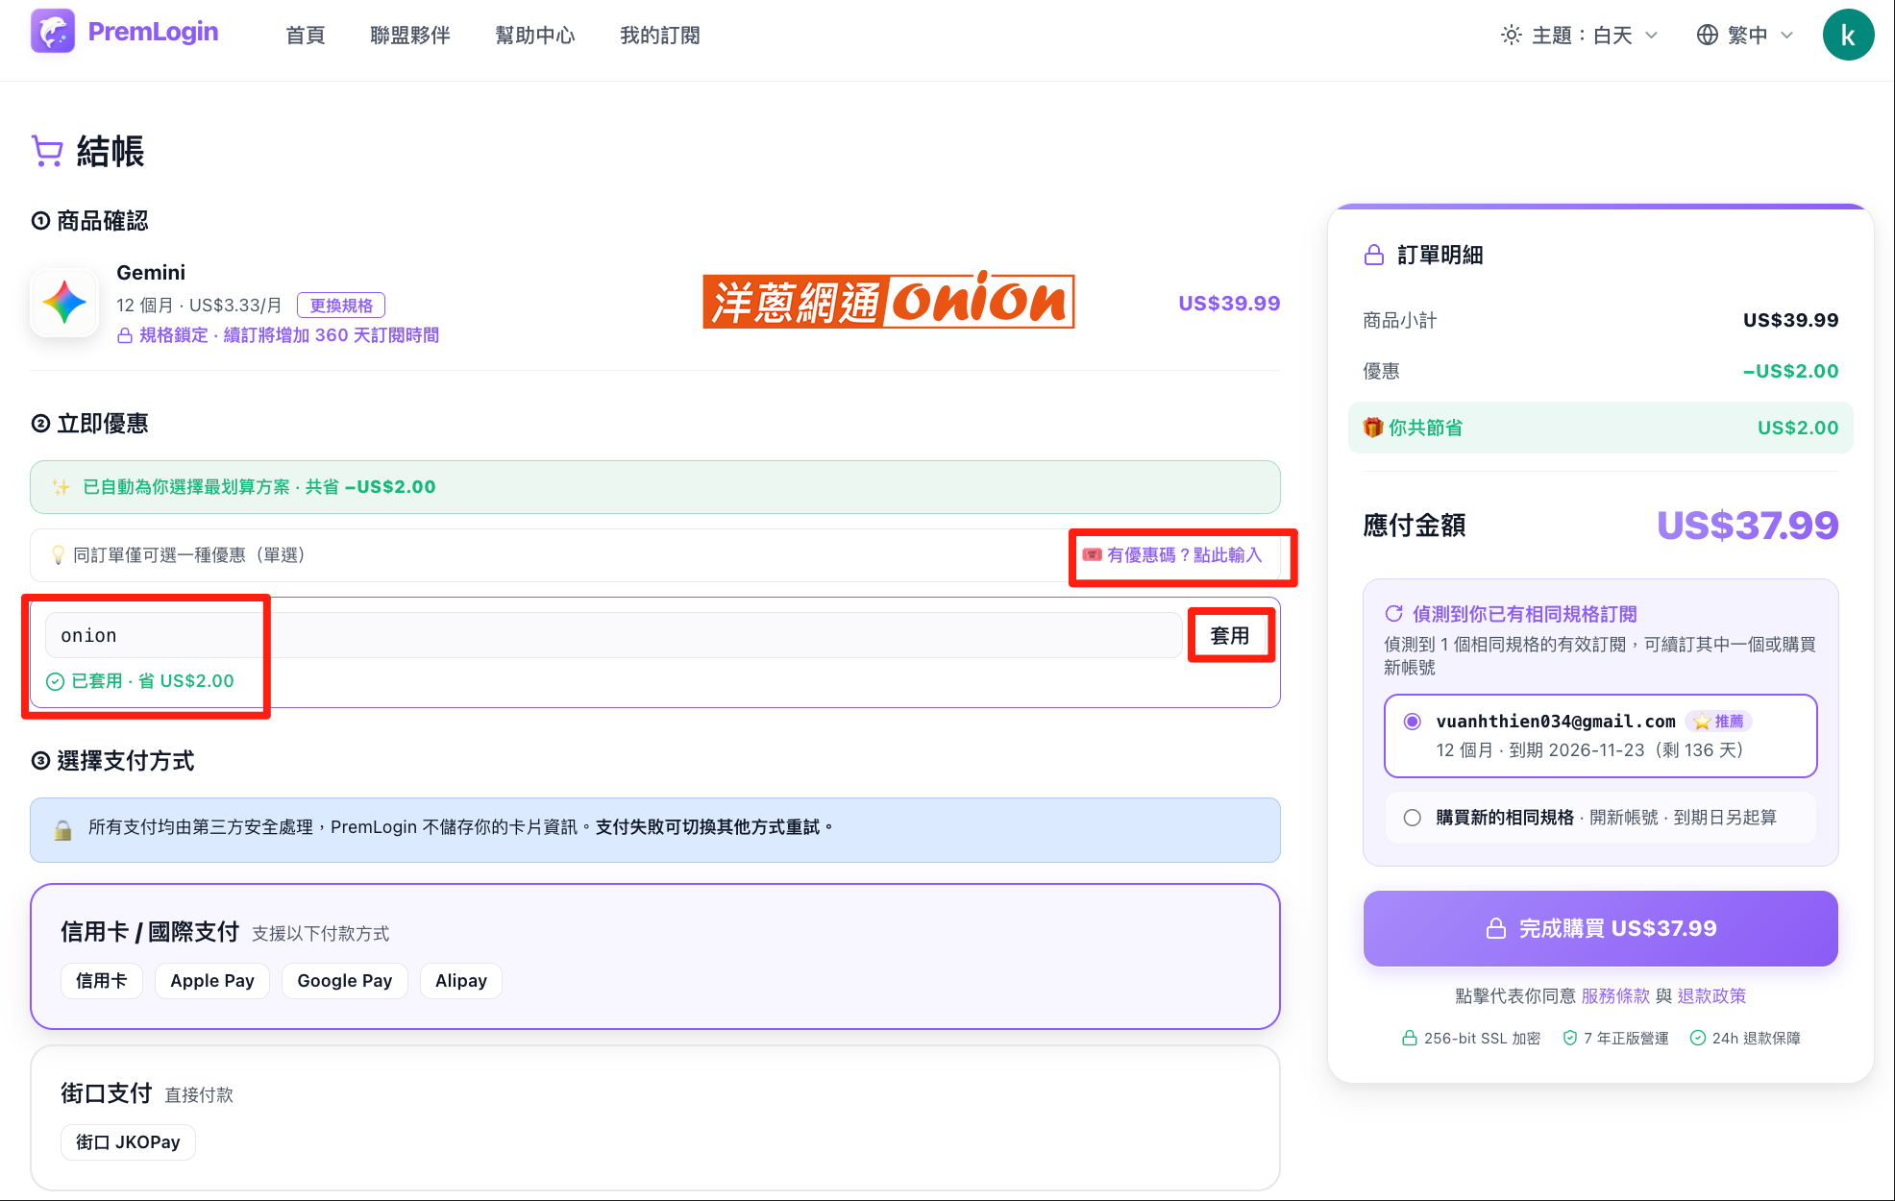Open the 退款政策 link

coord(1711,996)
